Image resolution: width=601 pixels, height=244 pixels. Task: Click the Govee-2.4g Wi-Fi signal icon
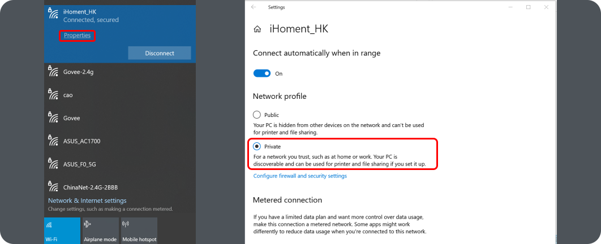(x=53, y=71)
